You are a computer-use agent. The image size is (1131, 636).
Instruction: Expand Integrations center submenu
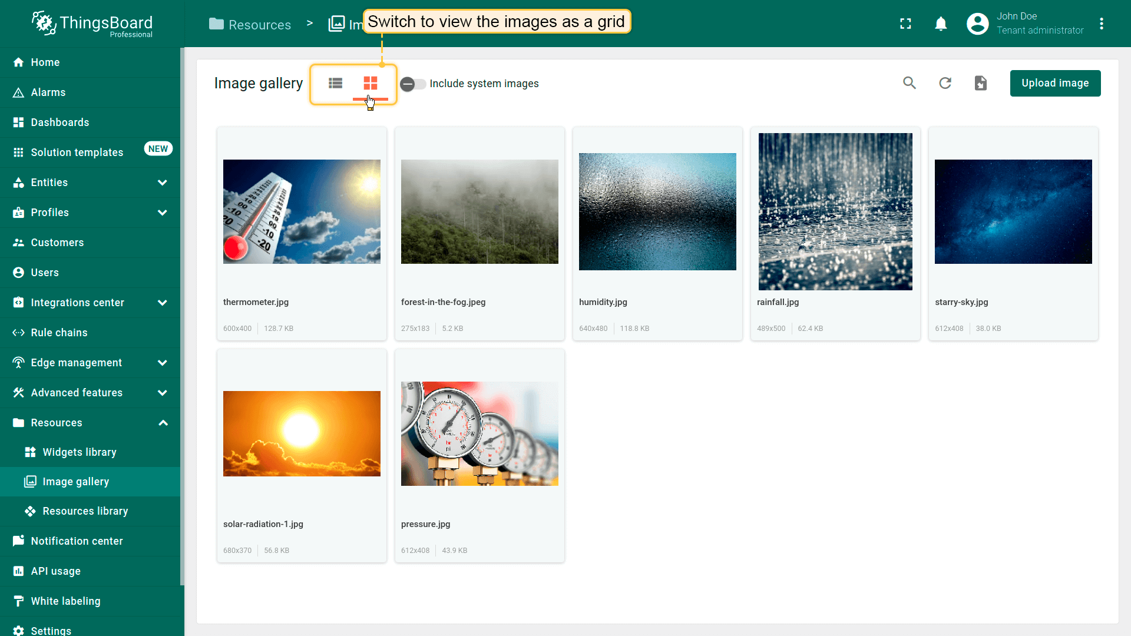click(162, 303)
